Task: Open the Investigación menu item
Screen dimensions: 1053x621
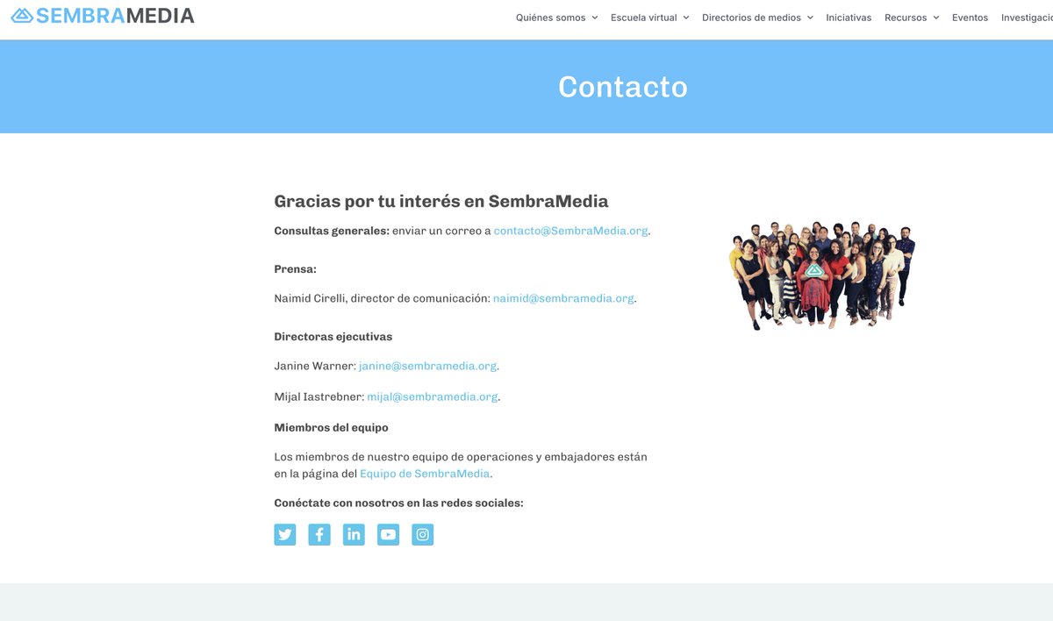Action: [1027, 18]
